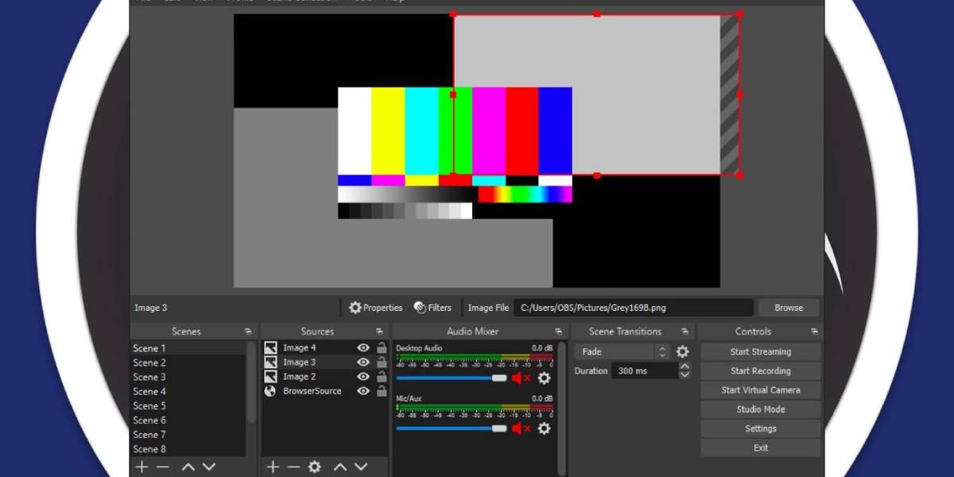Image resolution: width=954 pixels, height=477 pixels.
Task: Remove the selected source with minus icon
Action: point(293,467)
